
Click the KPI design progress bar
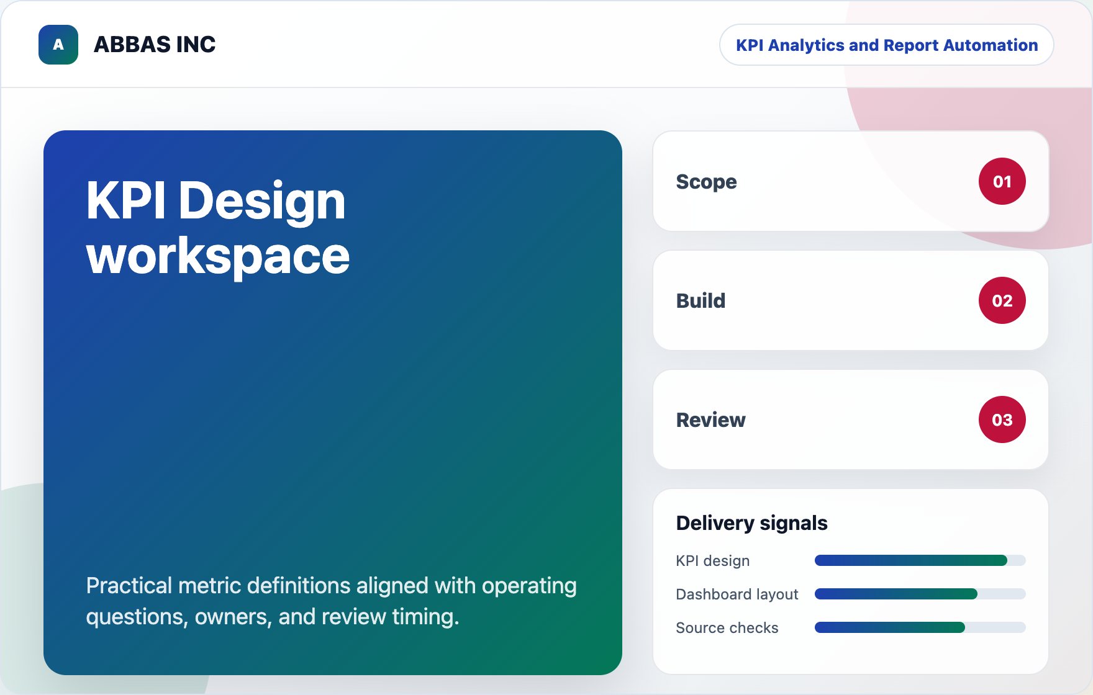pyautogui.click(x=920, y=560)
